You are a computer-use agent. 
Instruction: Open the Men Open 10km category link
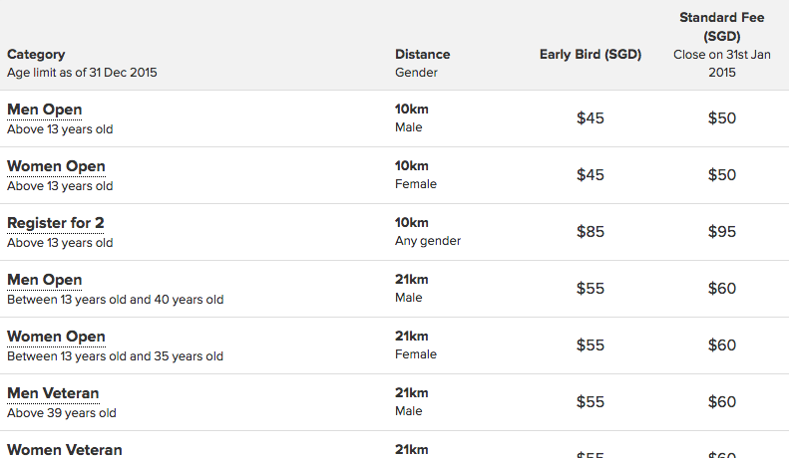tap(44, 110)
